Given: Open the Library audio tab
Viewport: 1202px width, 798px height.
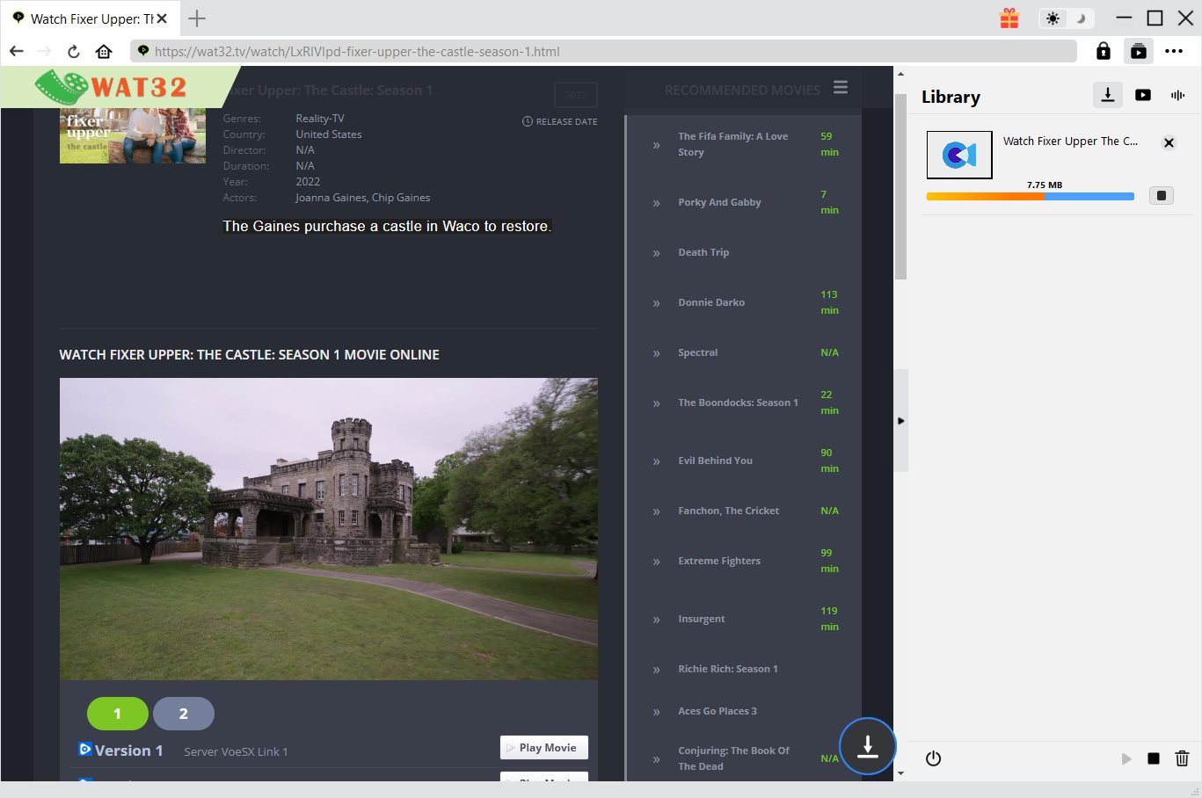Looking at the screenshot, I should point(1177,95).
